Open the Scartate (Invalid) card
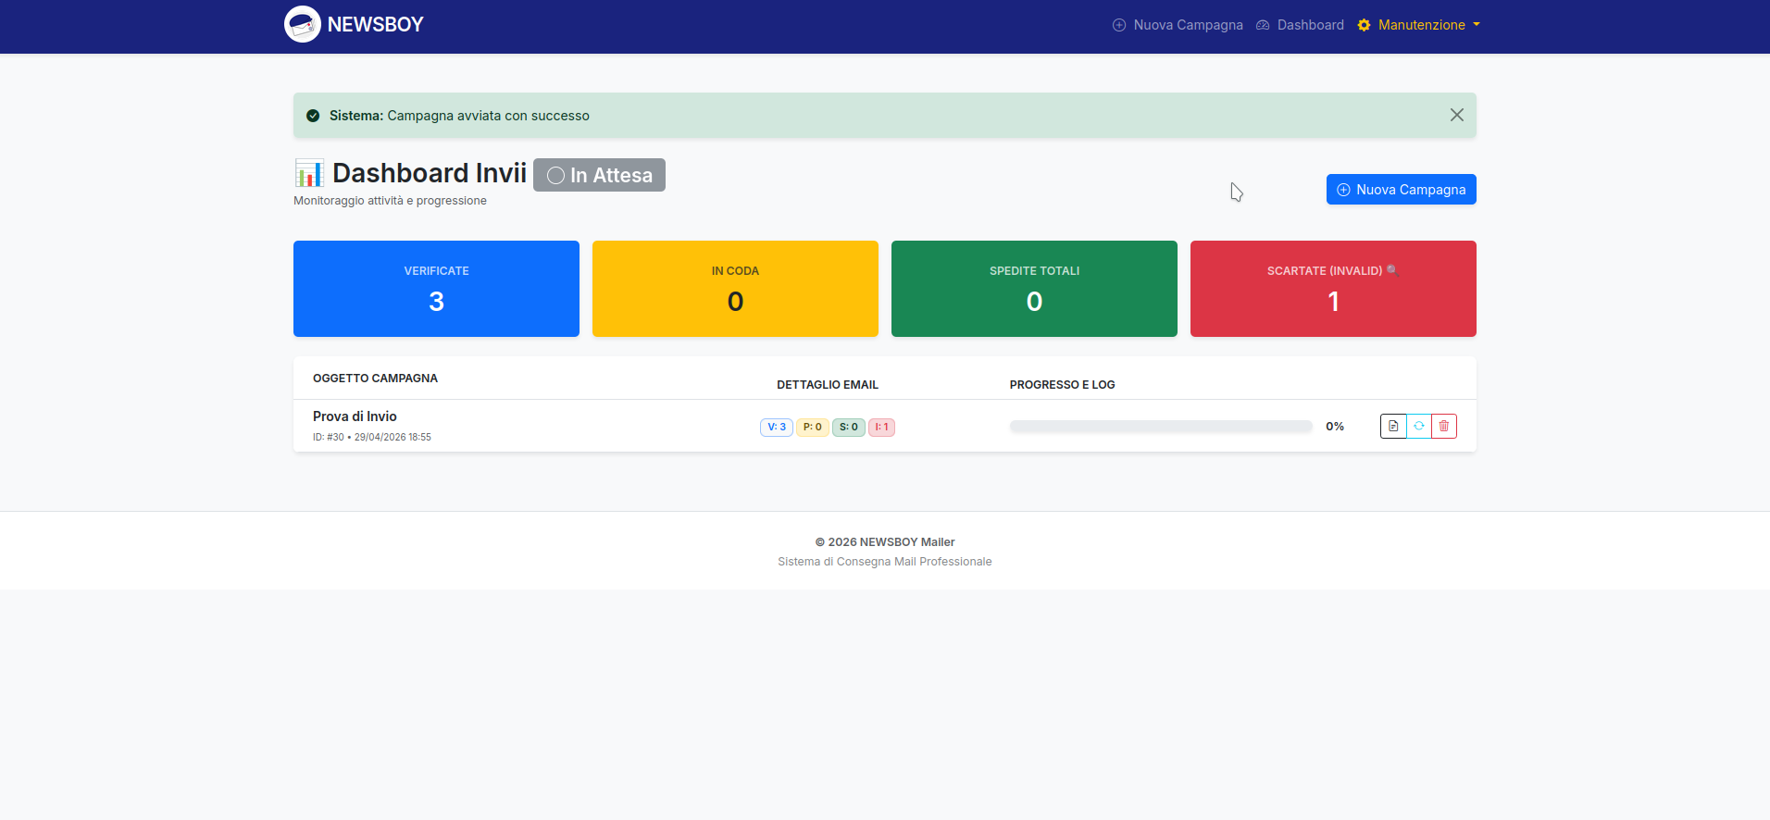This screenshot has width=1770, height=820. click(1333, 289)
